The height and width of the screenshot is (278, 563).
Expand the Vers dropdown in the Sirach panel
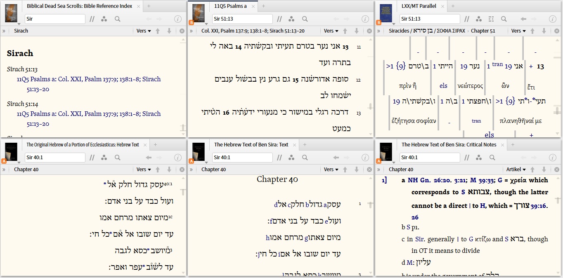pos(144,31)
